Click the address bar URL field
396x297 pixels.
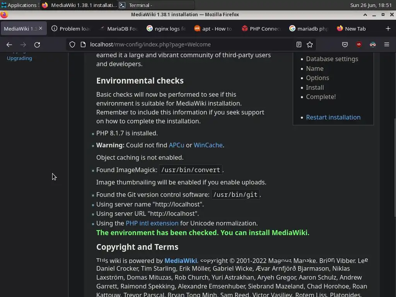click(191, 45)
